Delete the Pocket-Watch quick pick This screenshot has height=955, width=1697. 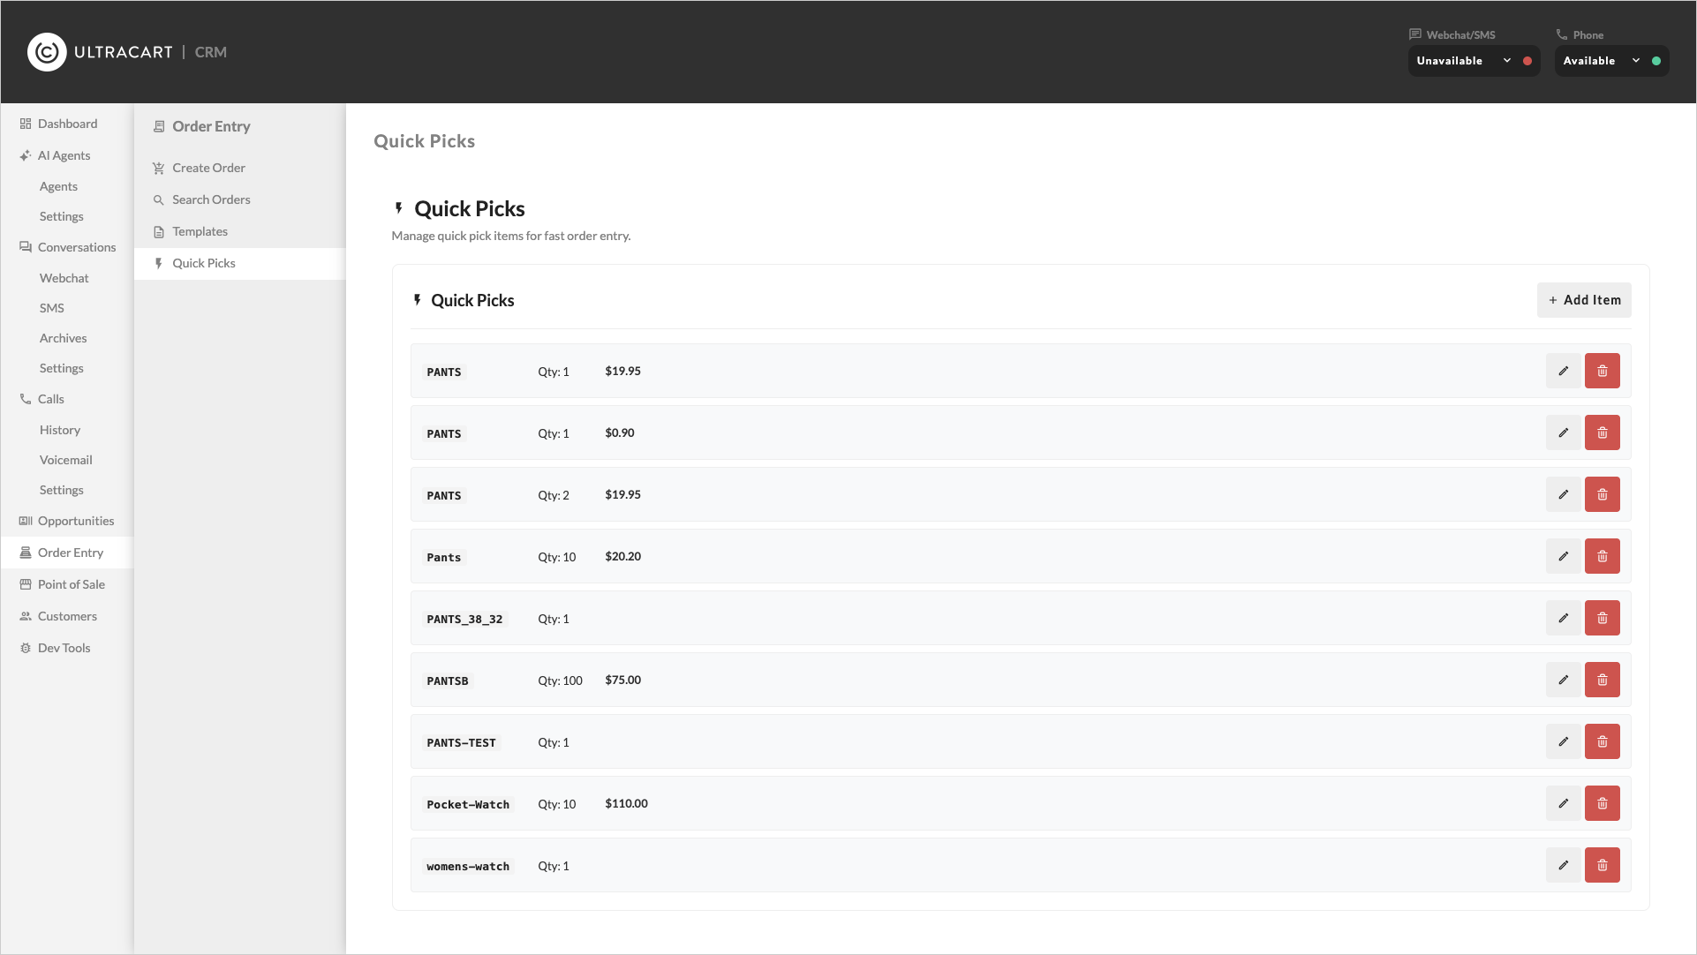(1602, 803)
